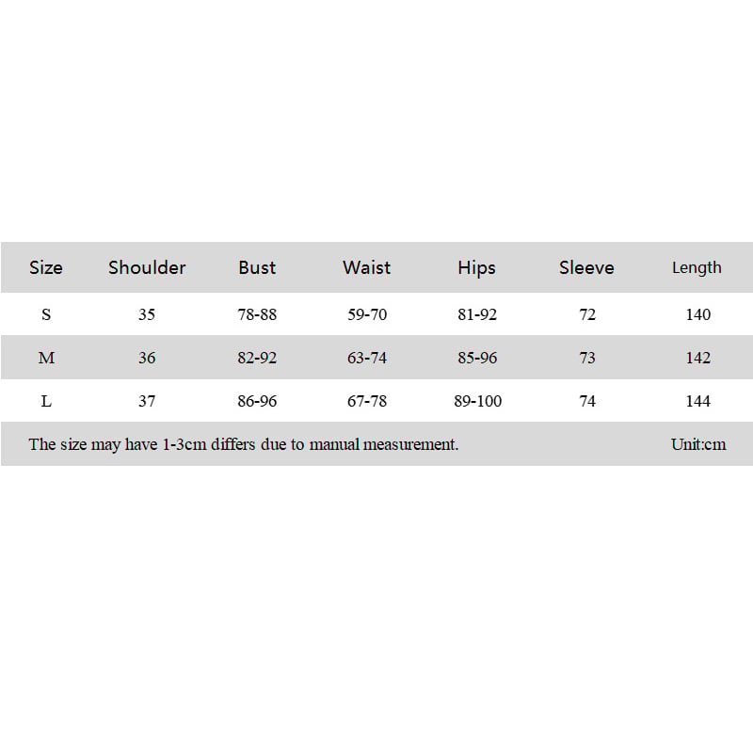The width and height of the screenshot is (753, 753).
Task: Click sleeve value 72 in S row
Action: pos(587,314)
